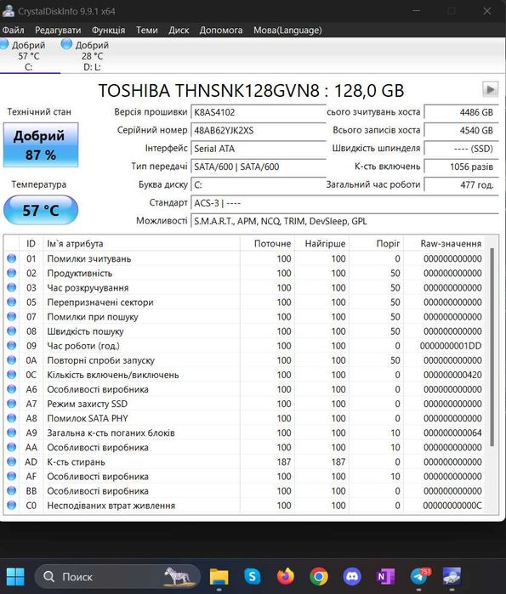This screenshot has width=506, height=594.
Task: Select raw value 000000000420
Action: [452, 375]
